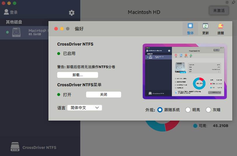Screen dimensions: 237x156
Task: Click the 未激活 activation button
Action: [x=219, y=11]
